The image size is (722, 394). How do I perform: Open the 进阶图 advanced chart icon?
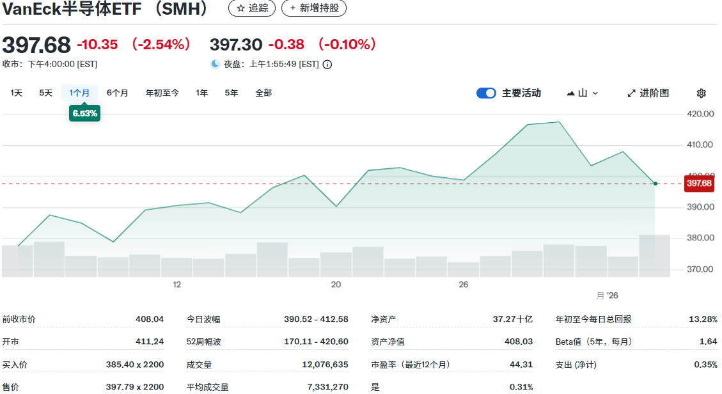click(631, 93)
